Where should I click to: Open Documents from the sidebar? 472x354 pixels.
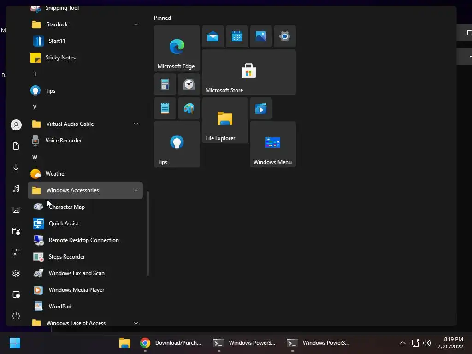[16, 146]
